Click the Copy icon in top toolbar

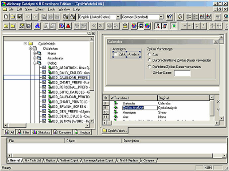click(x=43, y=17)
